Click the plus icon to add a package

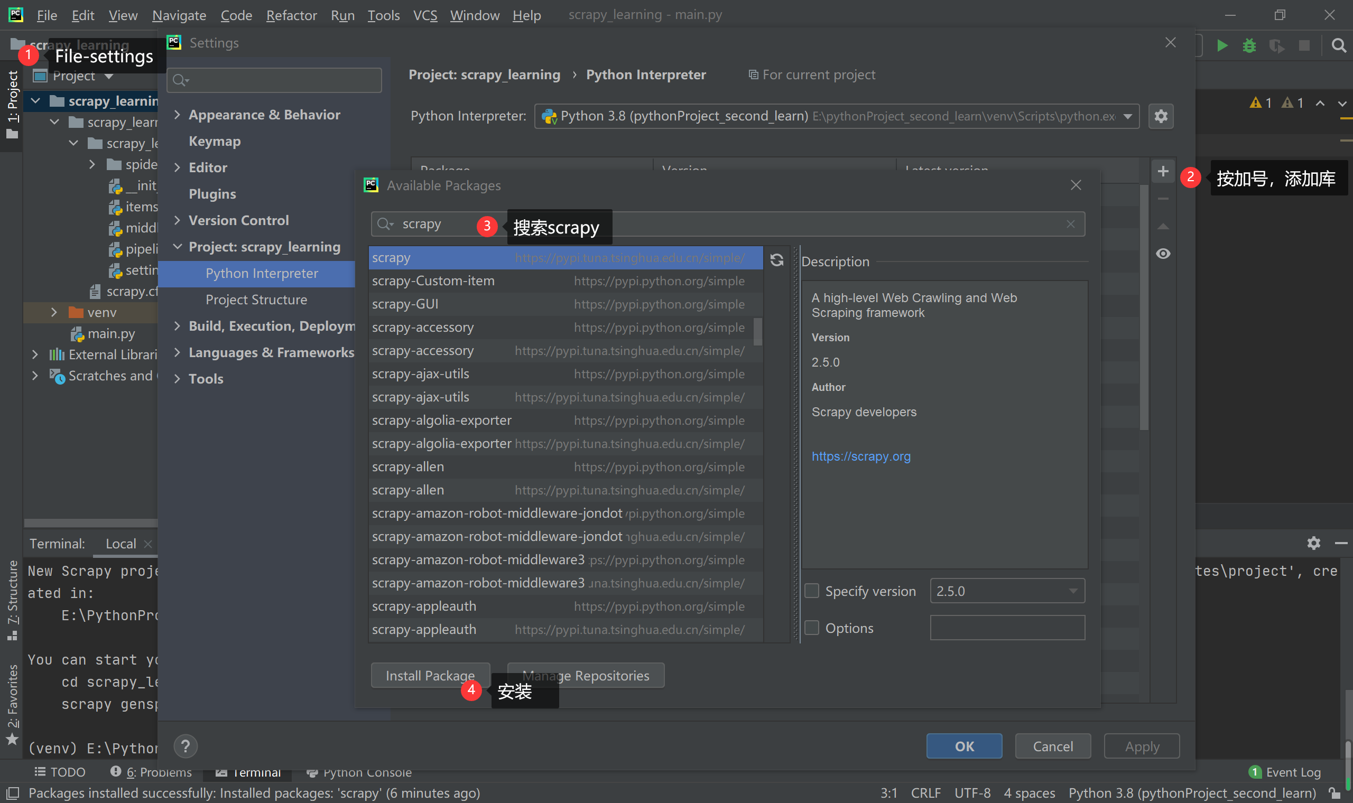(1163, 172)
